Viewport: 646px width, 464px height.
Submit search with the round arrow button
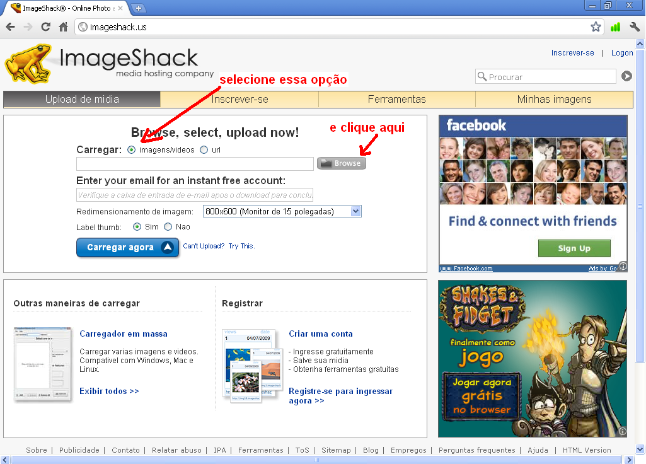626,76
